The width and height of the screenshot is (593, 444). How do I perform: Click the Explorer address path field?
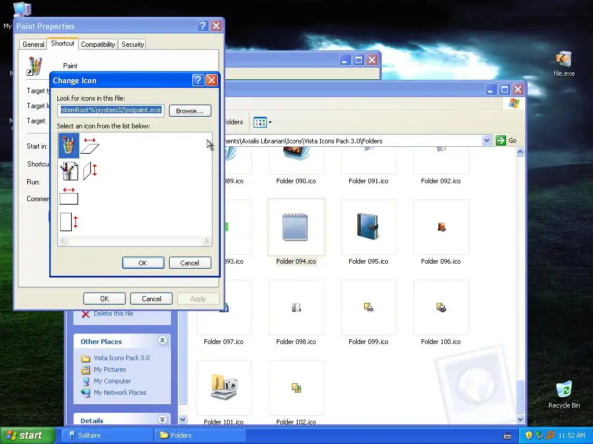coord(353,141)
